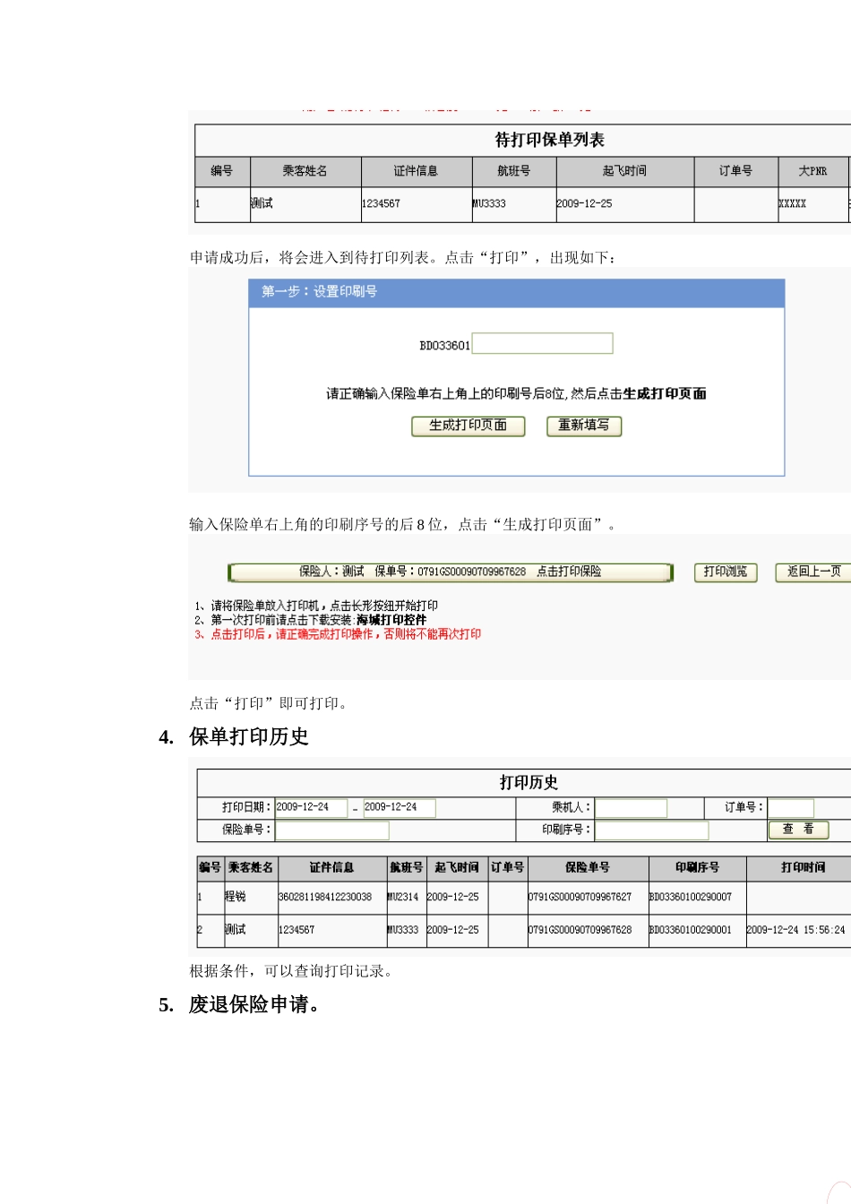Click flight number MU3333 in 待打印保单列表
851x1204 pixels.
490,204
